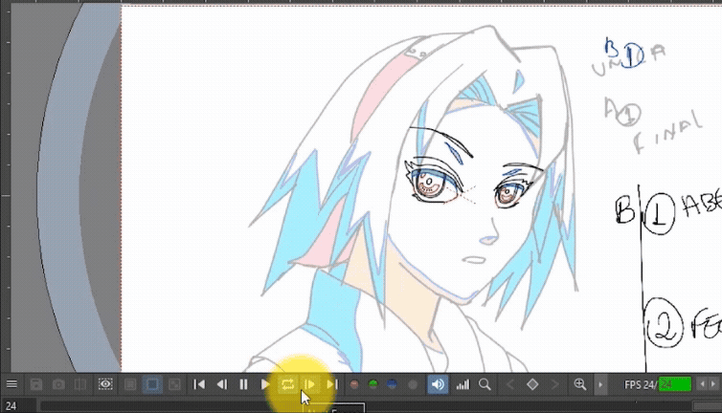Step back to the previous frame
Screen dimensions: 722x413
222,384
